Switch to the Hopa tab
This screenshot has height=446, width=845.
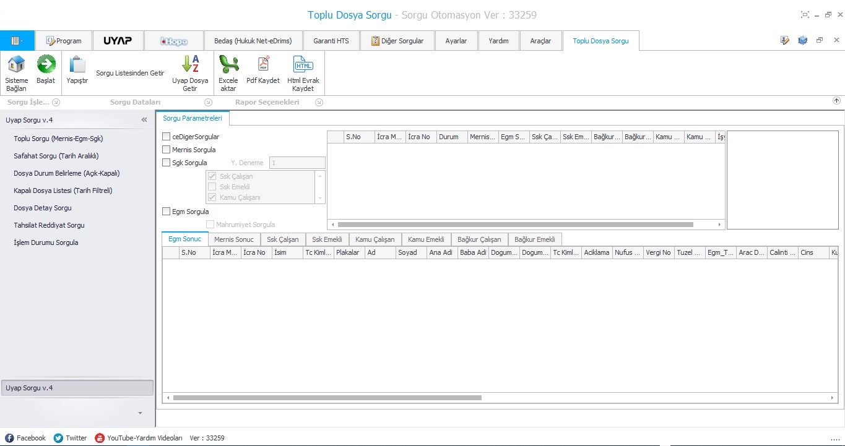(173, 41)
